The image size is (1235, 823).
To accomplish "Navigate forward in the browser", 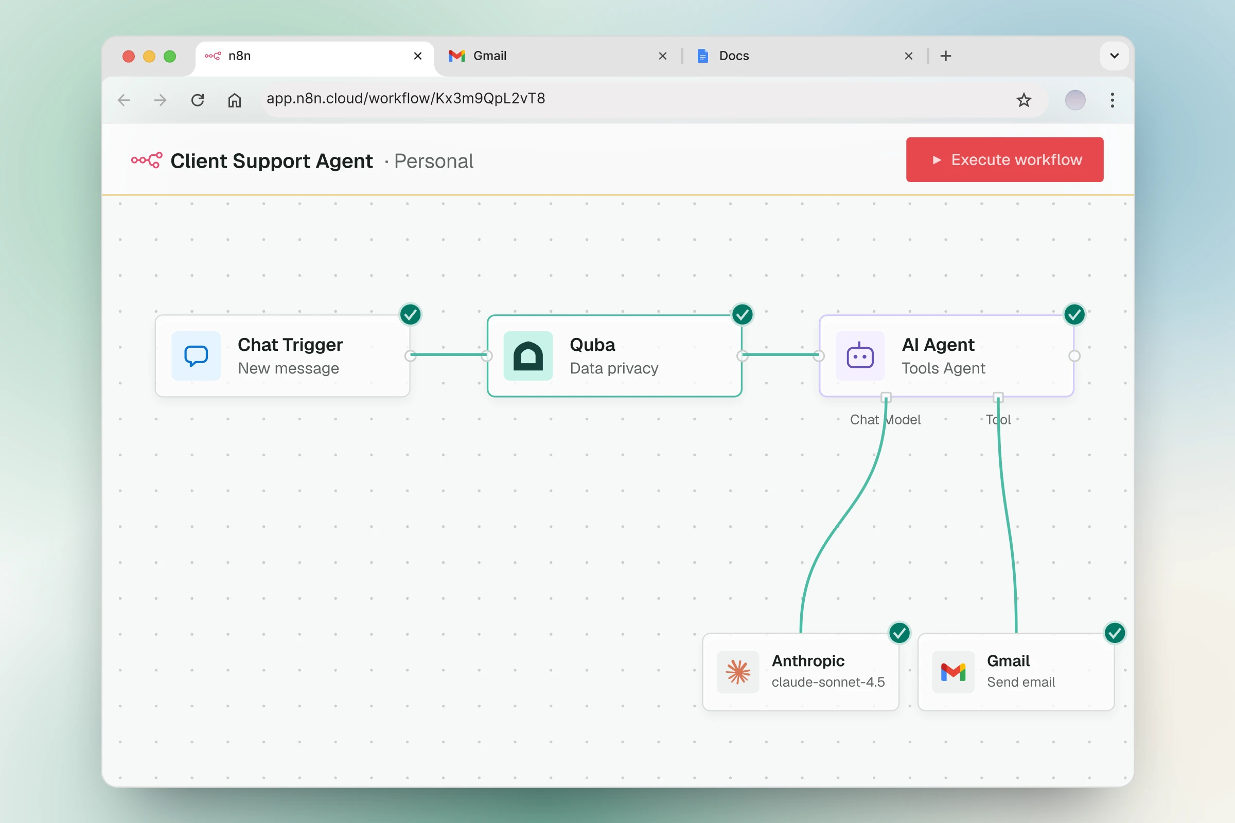I will (x=160, y=100).
